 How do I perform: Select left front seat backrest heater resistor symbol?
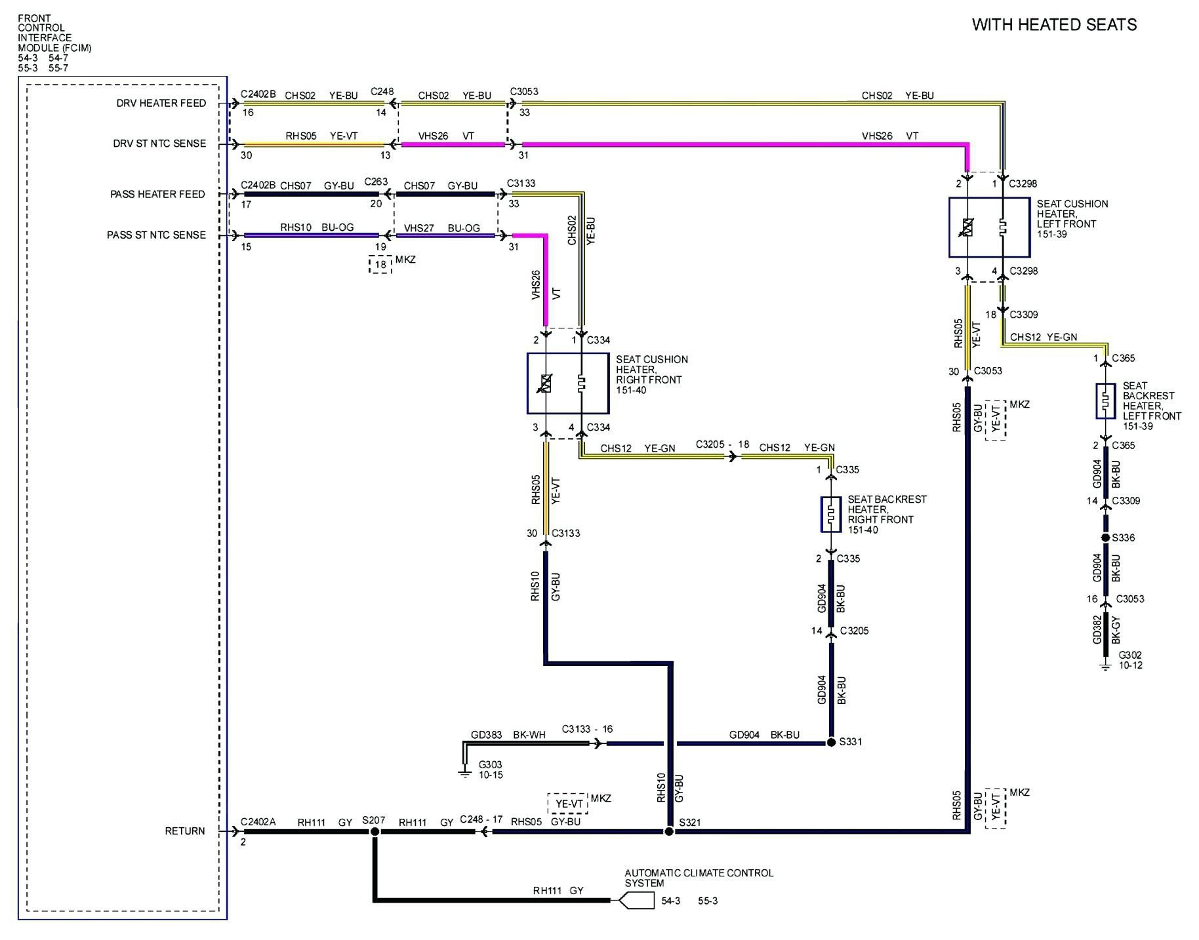click(x=1105, y=401)
